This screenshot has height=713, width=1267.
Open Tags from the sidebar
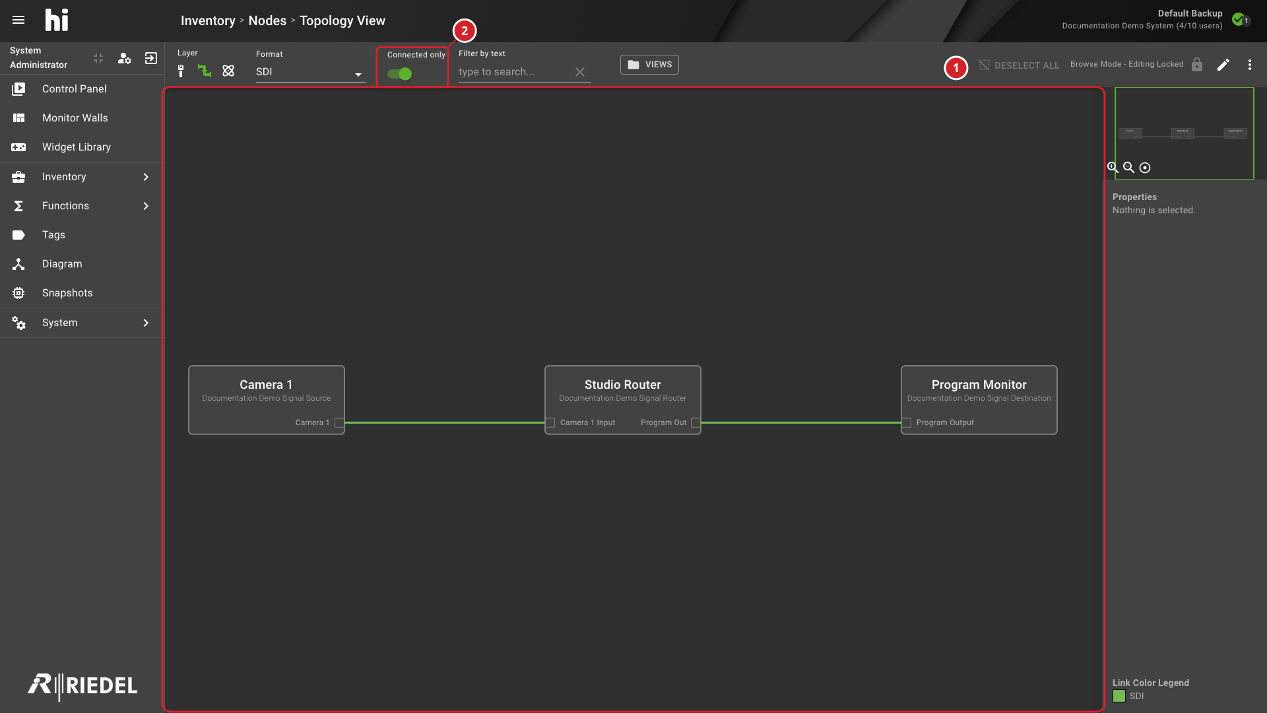[x=81, y=235]
